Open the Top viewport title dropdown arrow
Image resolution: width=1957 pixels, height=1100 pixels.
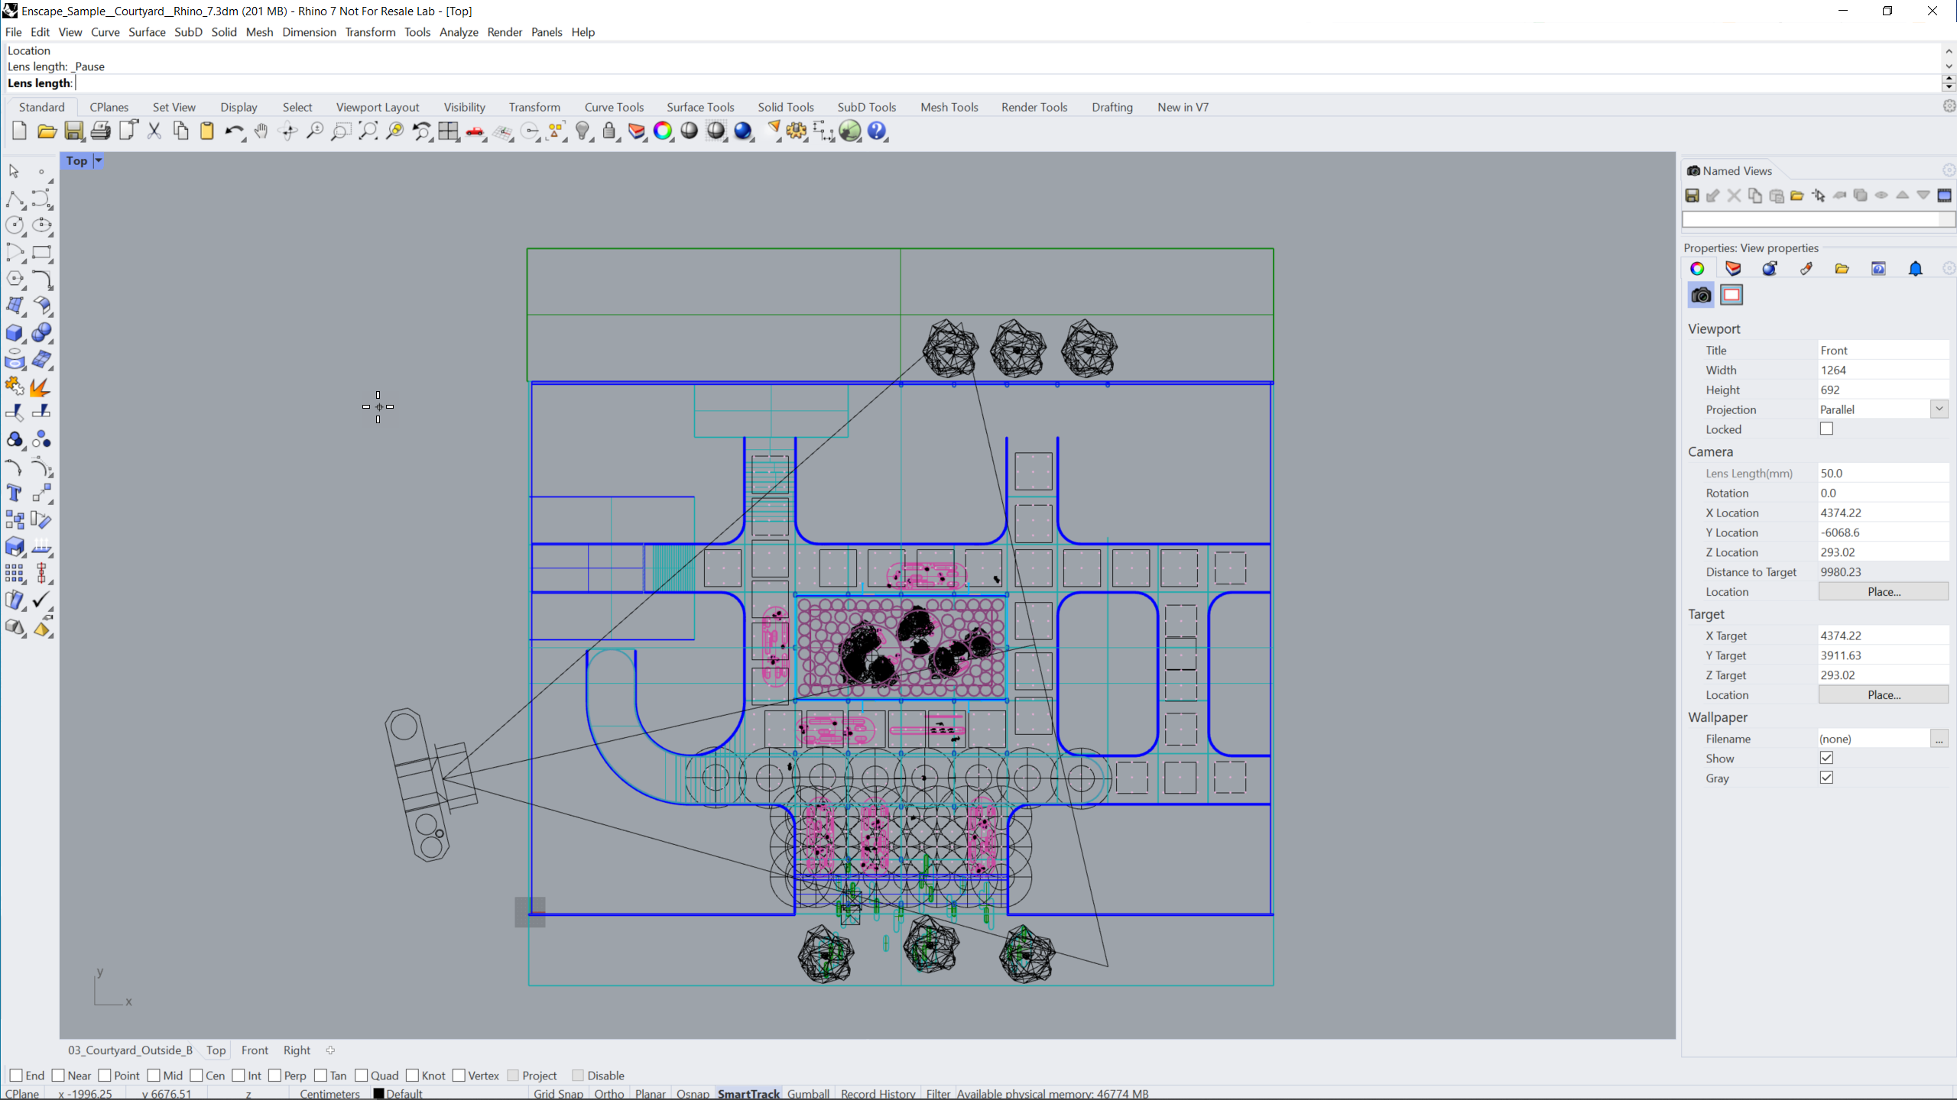(98, 160)
